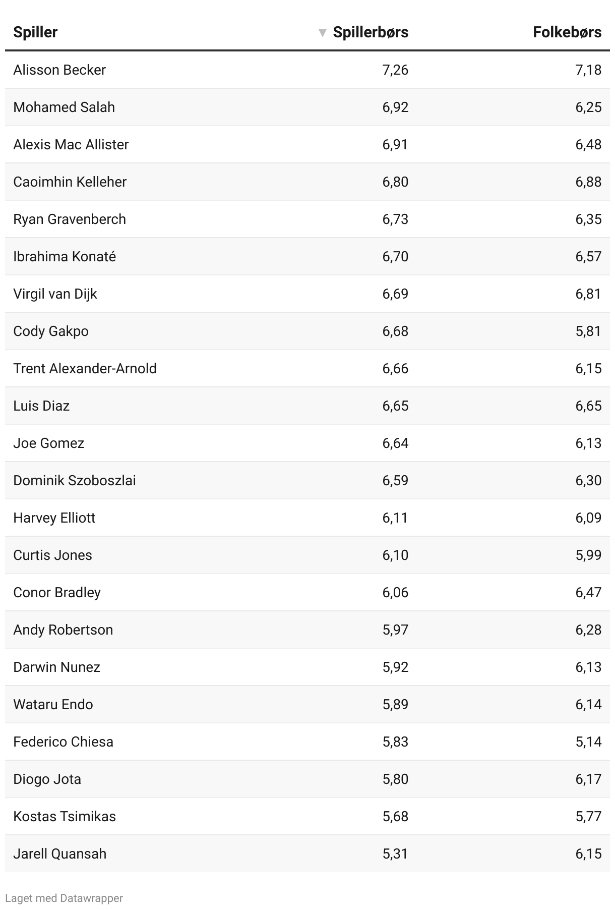Select the Trent Alexander-Arnold row
Image resolution: width=615 pixels, height=910 pixels.
[307, 368]
